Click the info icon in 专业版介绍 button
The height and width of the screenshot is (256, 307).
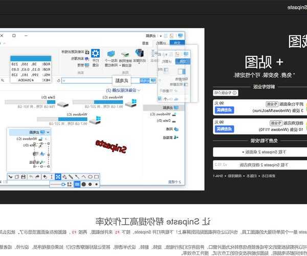click(x=234, y=93)
